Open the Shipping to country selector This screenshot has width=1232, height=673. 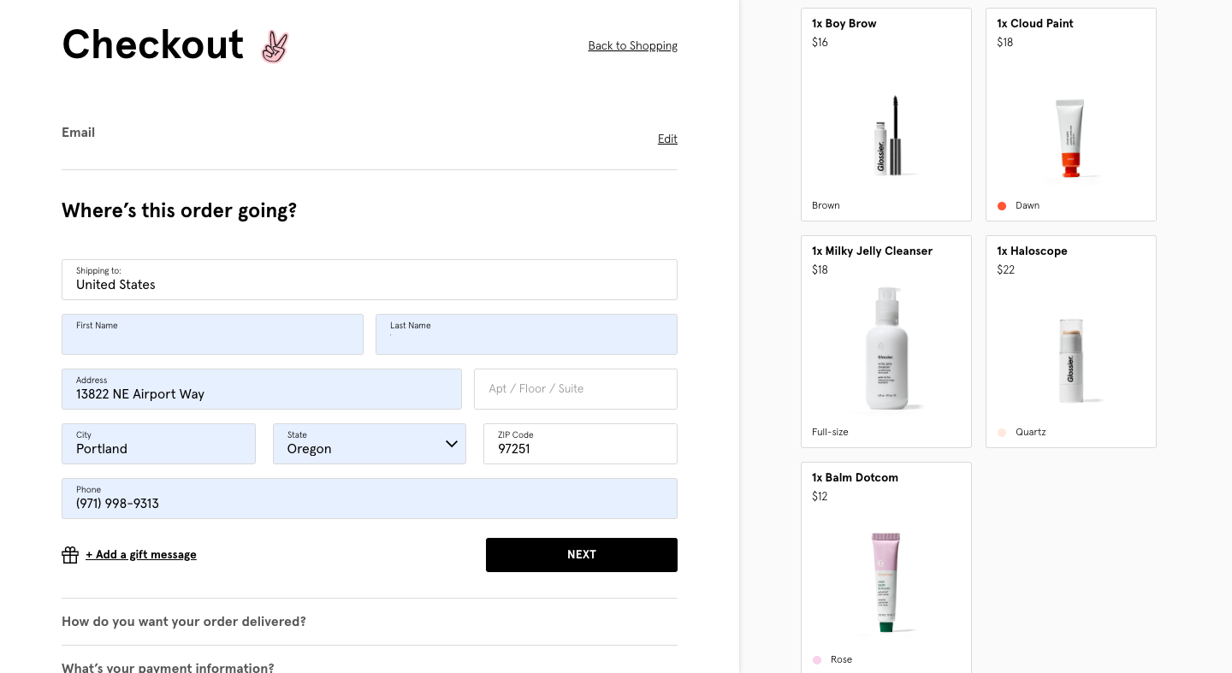click(369, 280)
